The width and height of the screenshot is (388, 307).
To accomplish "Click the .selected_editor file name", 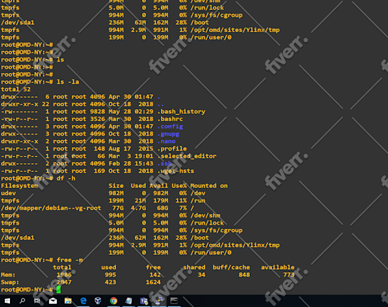I will click(187, 156).
